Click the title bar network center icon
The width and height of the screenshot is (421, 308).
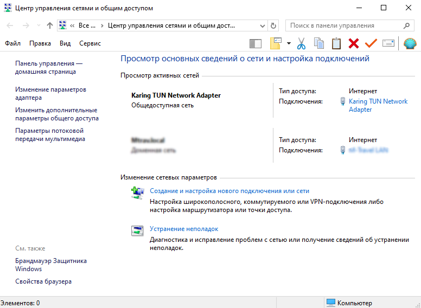[x=8, y=8]
